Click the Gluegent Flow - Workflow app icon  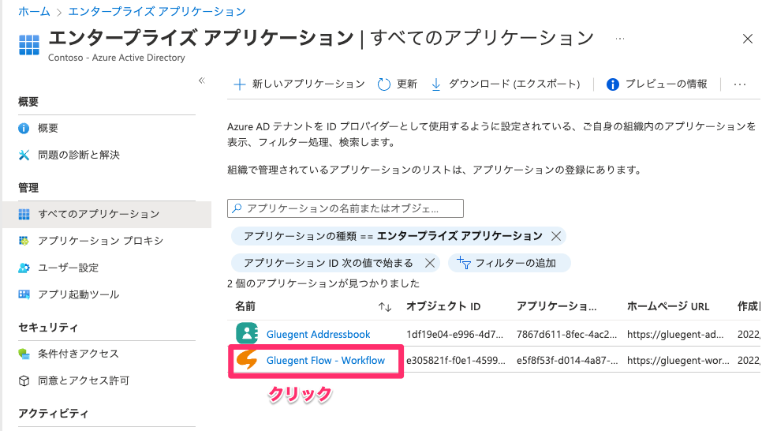(248, 361)
